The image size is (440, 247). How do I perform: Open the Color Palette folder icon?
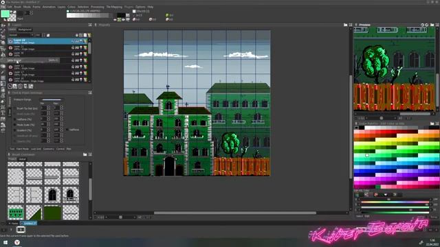[432, 123]
